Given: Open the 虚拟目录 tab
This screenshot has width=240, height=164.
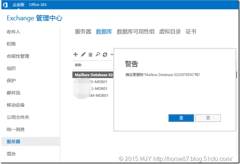Looking at the screenshot, I should 170,32.
